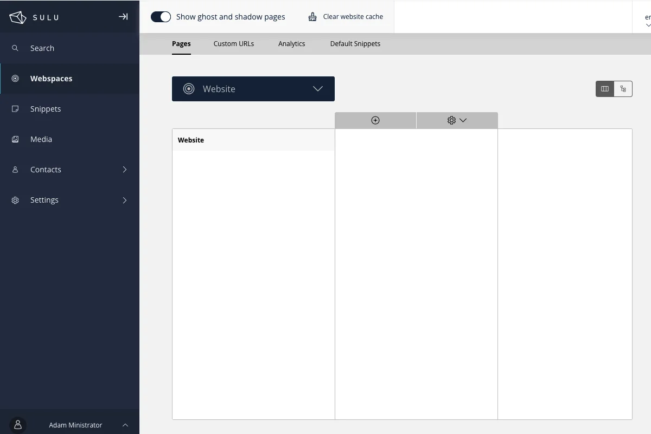The image size is (651, 434).
Task: Open the column settings gear menu
Action: (457, 120)
